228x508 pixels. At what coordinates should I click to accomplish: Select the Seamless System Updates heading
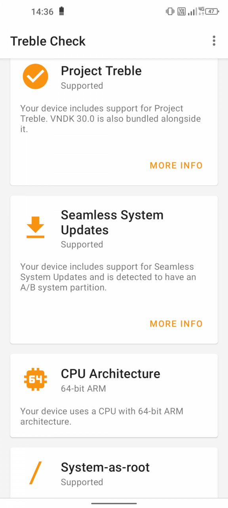(112, 222)
